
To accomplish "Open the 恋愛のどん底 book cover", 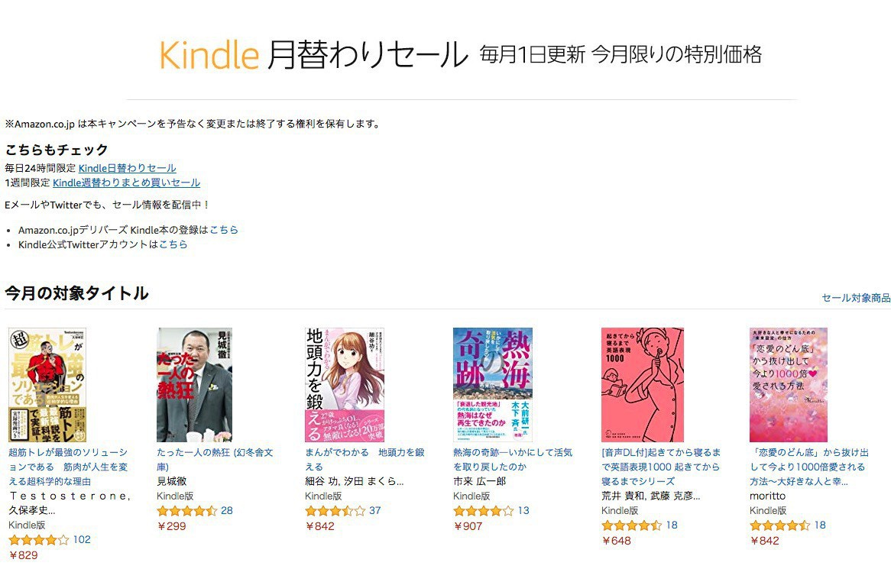I will pyautogui.click(x=789, y=385).
